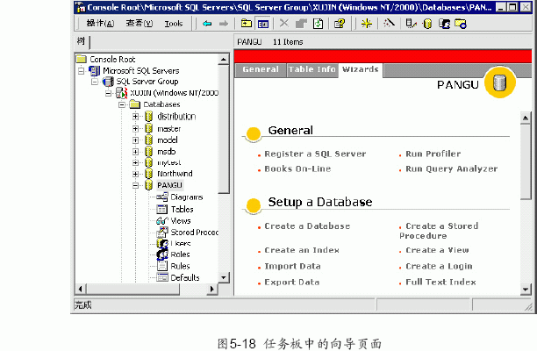Click the tree pane scroll down arrow
The width and height of the screenshot is (537, 351).
point(223,277)
